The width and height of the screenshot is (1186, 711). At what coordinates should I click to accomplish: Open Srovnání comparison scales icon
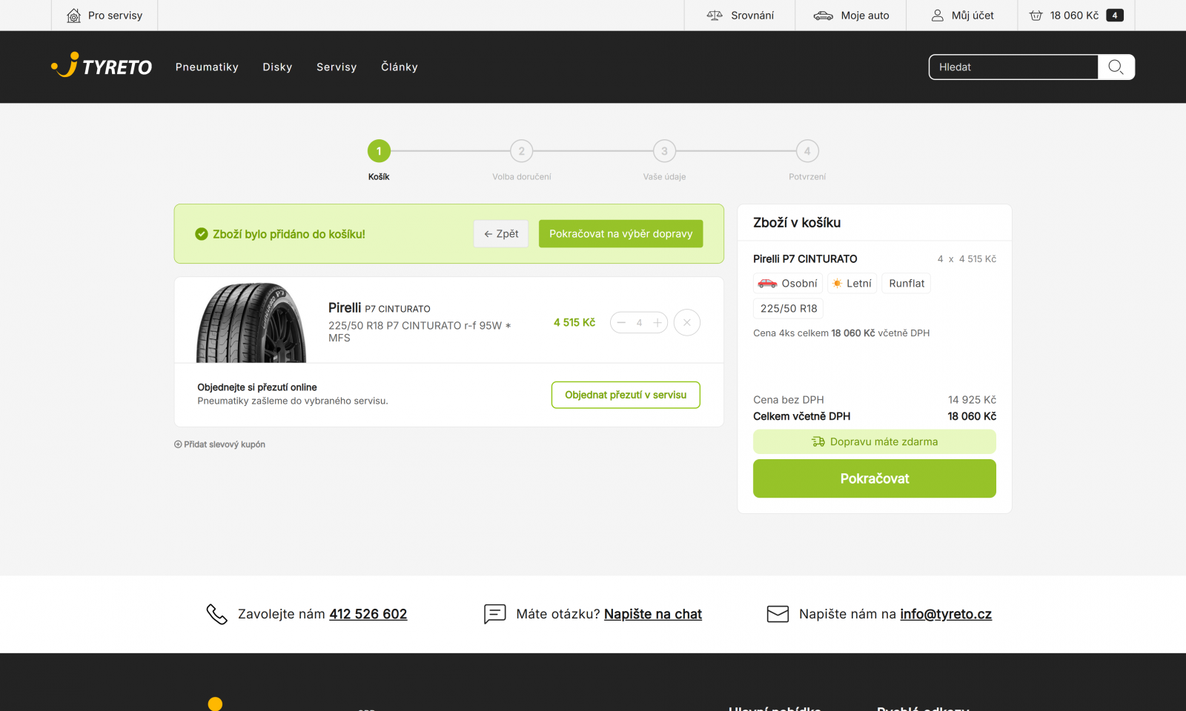(715, 16)
